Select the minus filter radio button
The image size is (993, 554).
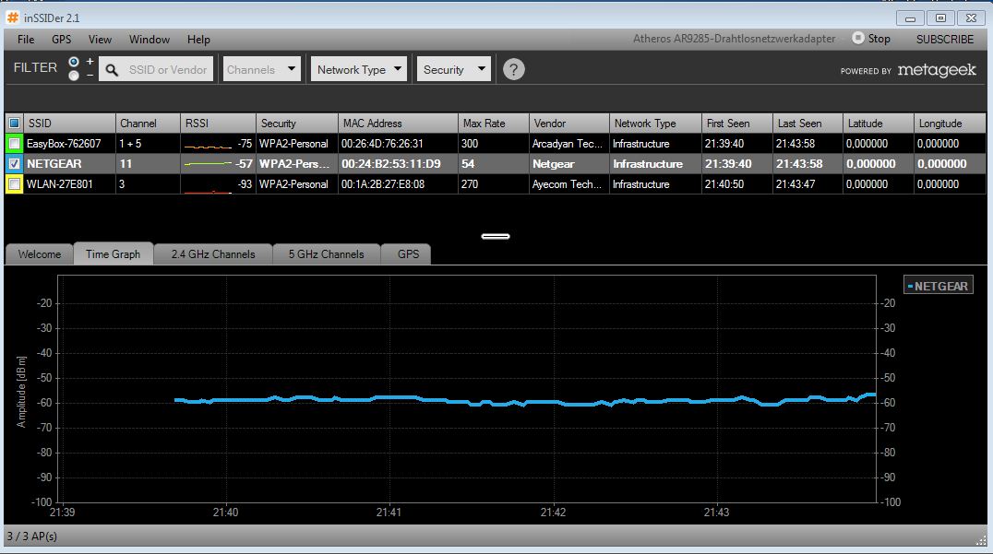[74, 76]
